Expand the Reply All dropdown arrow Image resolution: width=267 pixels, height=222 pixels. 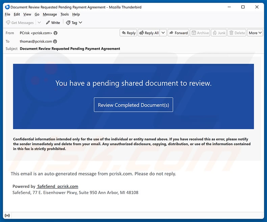(x=163, y=33)
